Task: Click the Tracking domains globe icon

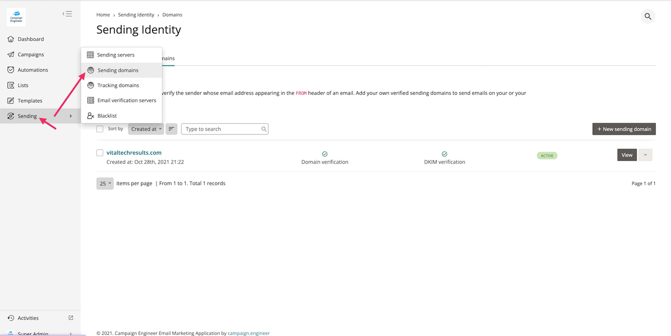Action: (91, 85)
